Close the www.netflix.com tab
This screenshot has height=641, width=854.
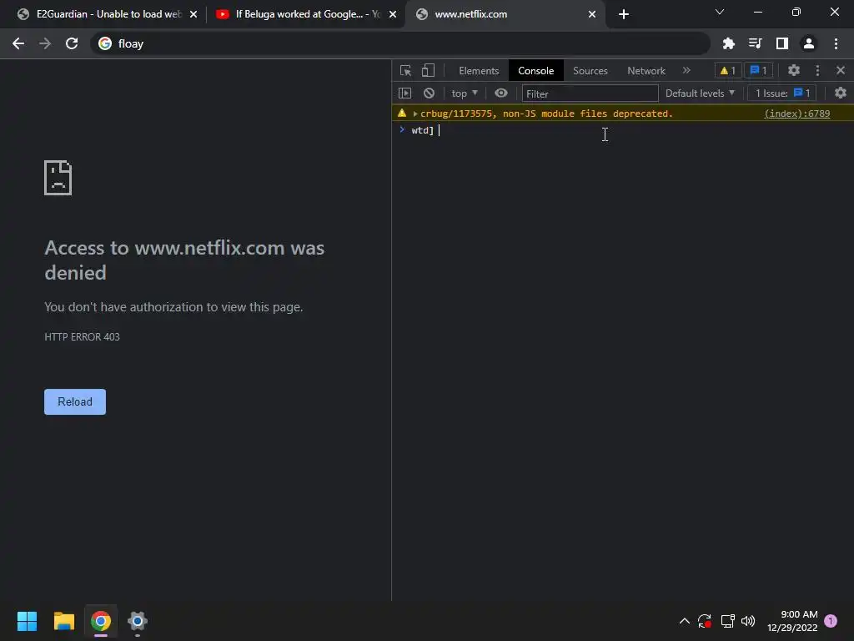(x=592, y=14)
